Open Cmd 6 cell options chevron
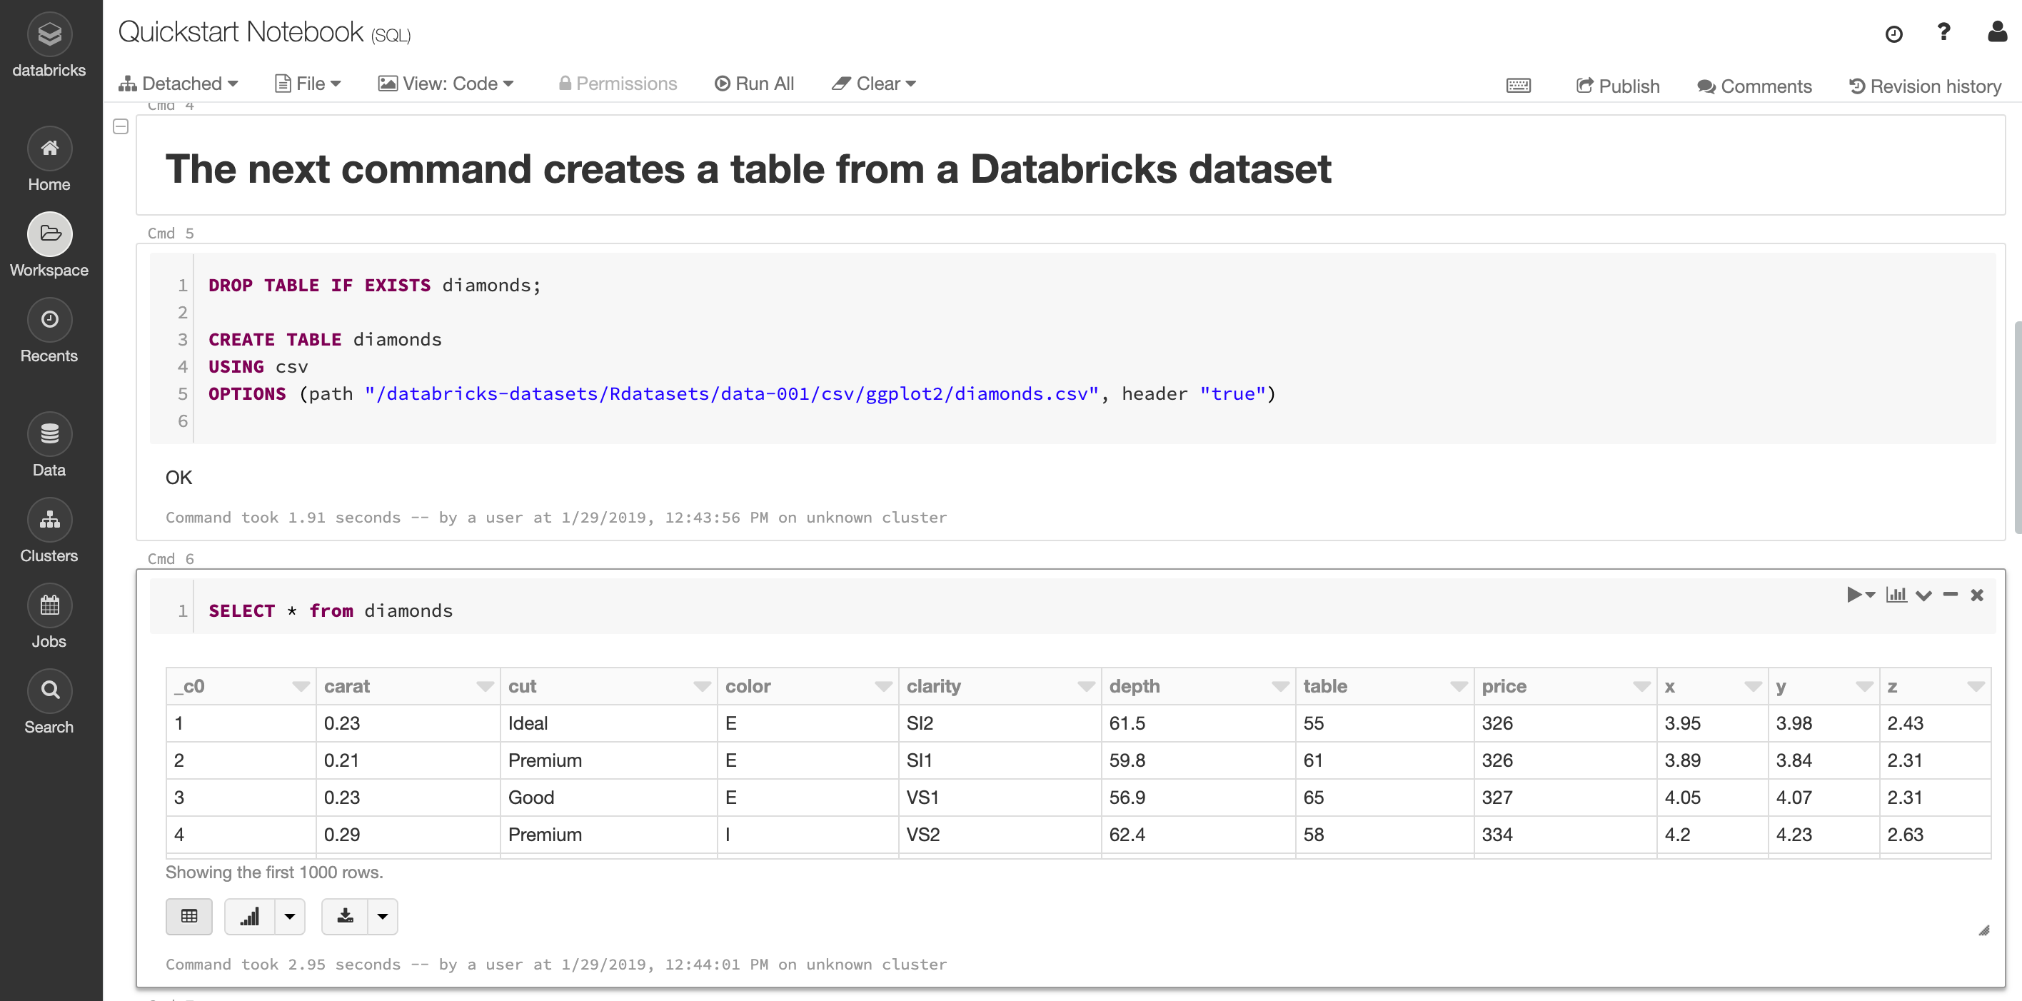Viewport: 2022px width, 1001px height. tap(1923, 595)
